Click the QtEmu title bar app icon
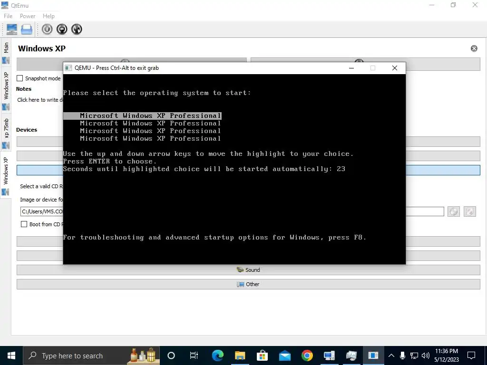This screenshot has height=365, width=487. click(5, 5)
